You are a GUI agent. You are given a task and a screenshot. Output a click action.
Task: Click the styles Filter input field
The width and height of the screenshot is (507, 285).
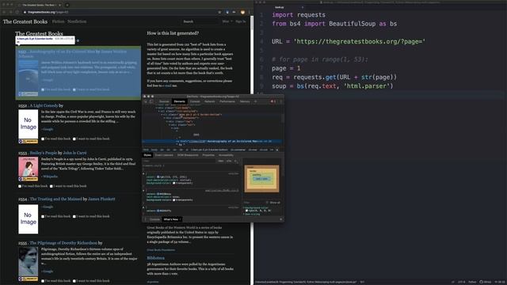click(180, 161)
